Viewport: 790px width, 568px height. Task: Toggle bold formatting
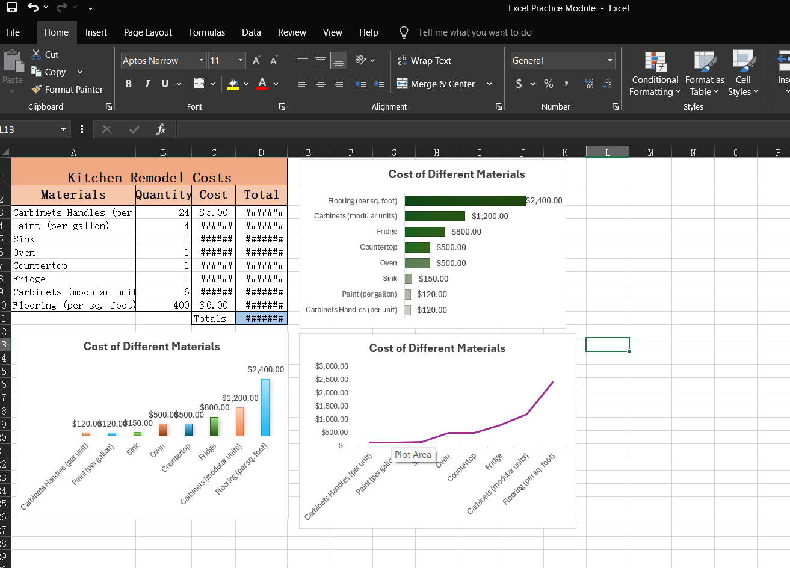[x=129, y=84]
